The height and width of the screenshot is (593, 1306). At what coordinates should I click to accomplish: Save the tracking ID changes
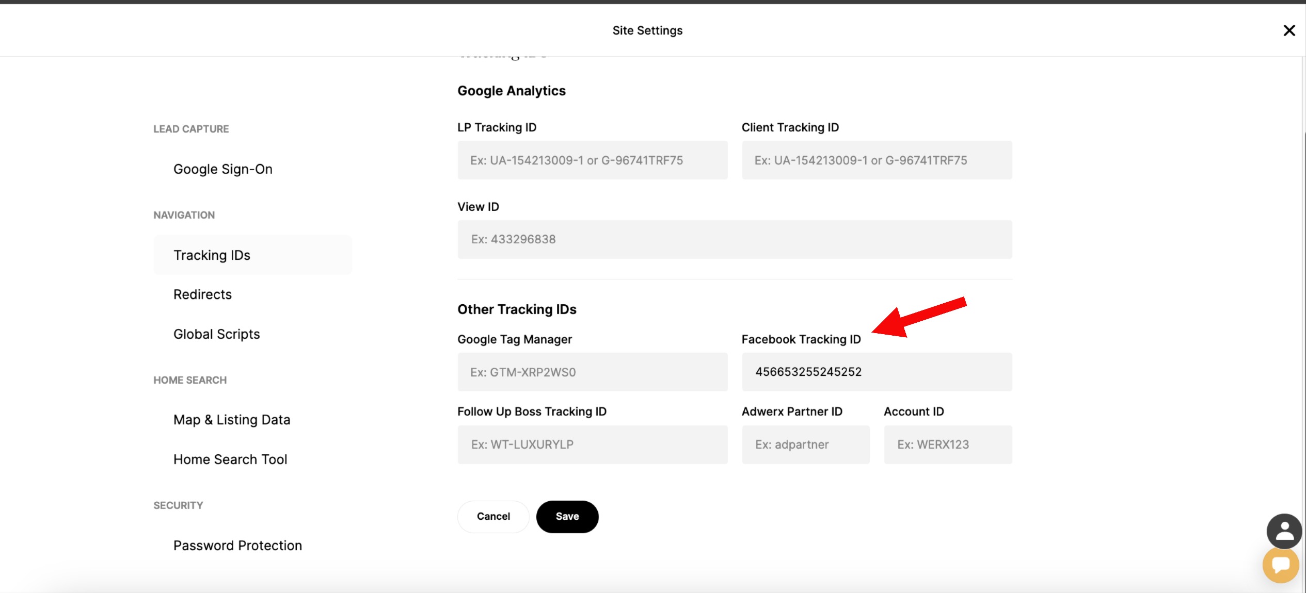click(567, 517)
